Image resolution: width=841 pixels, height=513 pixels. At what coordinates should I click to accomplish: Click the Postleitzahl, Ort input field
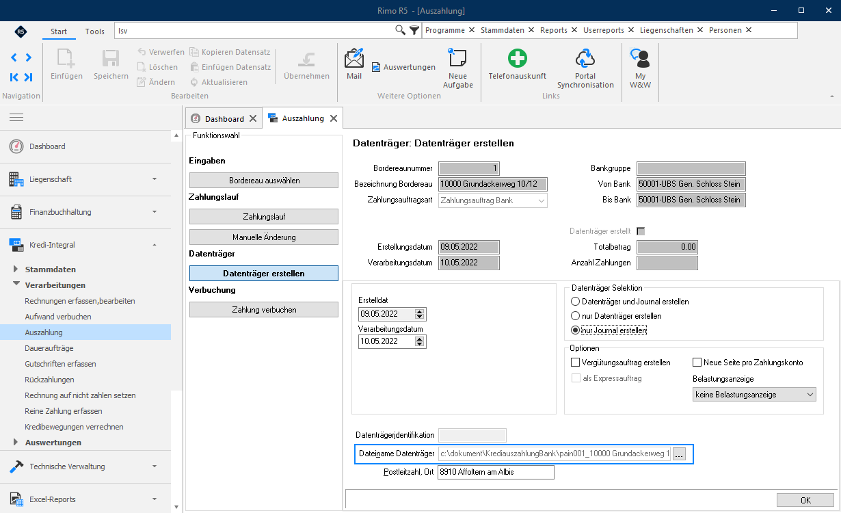[x=496, y=472]
